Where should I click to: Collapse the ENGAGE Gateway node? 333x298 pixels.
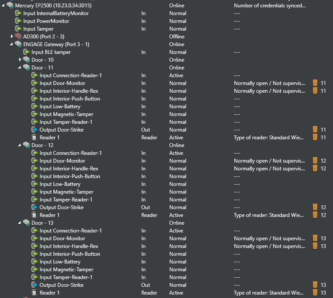(x=12, y=44)
